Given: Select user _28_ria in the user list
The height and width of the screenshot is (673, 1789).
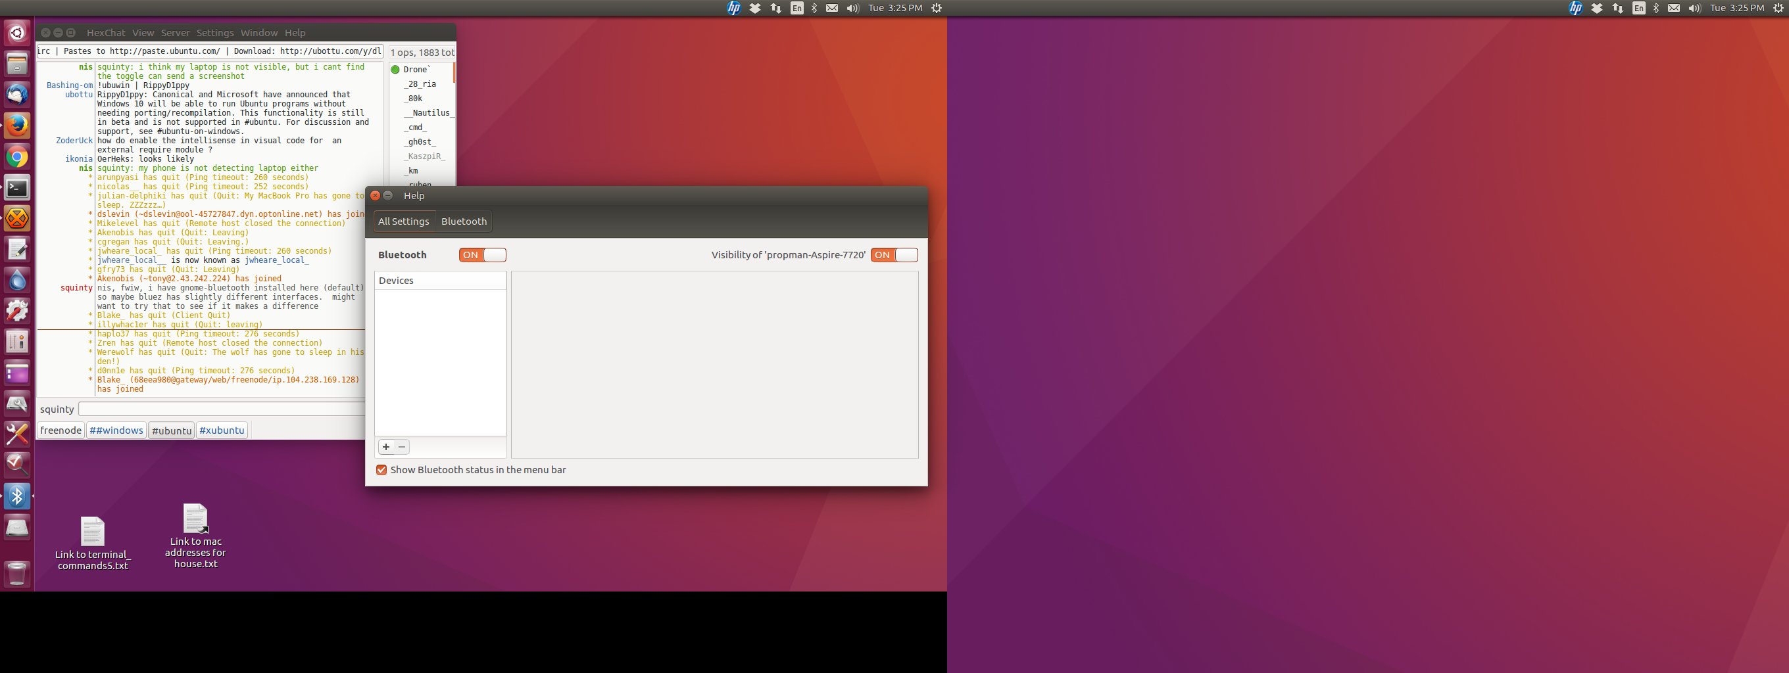Looking at the screenshot, I should click(421, 84).
